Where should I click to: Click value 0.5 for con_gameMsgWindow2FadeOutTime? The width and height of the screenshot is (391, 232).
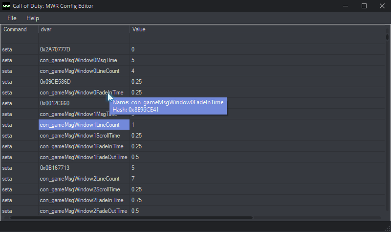point(258,211)
